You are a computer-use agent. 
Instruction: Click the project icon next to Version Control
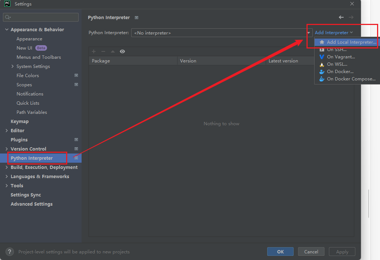point(76,149)
